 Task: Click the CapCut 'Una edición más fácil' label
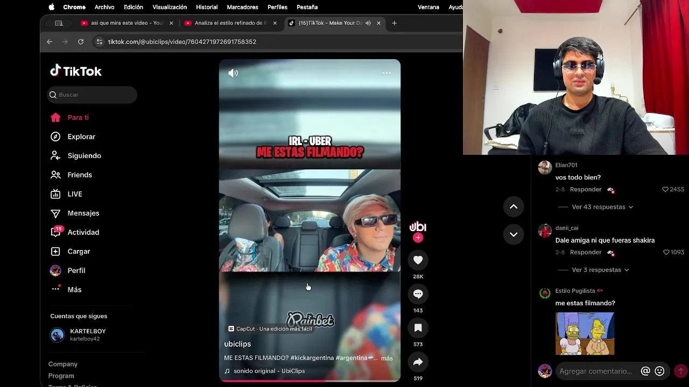click(270, 328)
